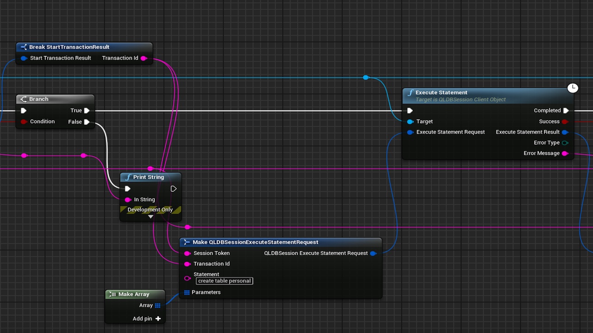The height and width of the screenshot is (333, 593).
Task: Click the Parameters array input pin
Action: coord(187,292)
